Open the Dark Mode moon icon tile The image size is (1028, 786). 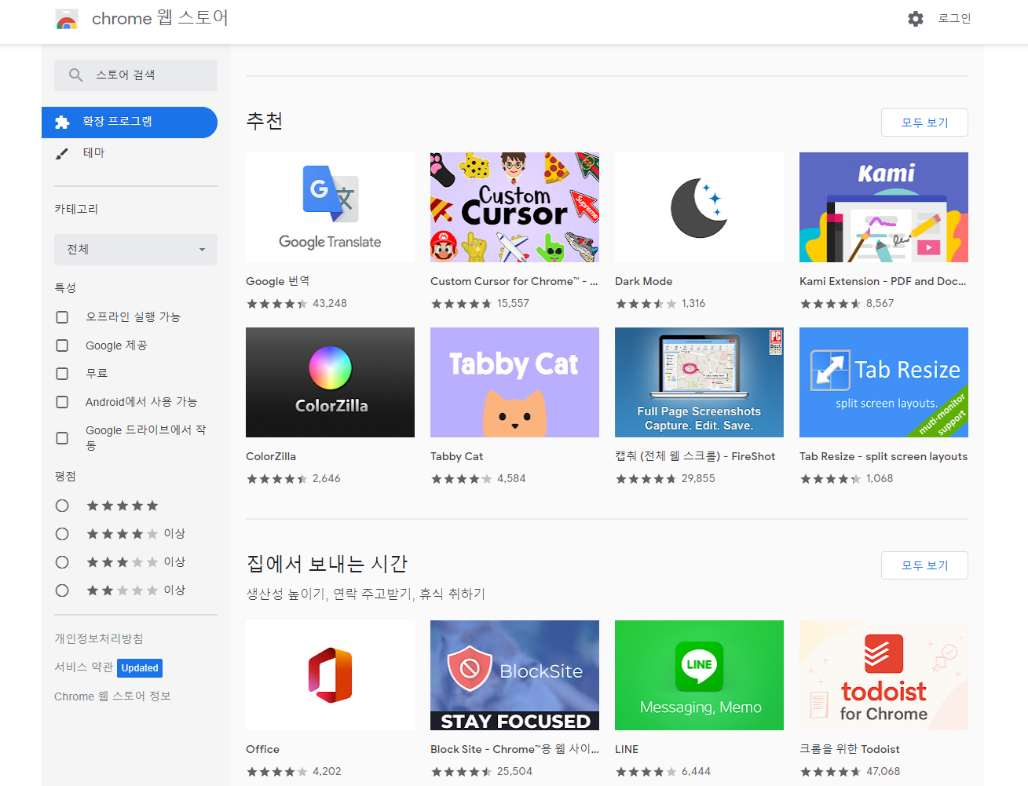[699, 207]
